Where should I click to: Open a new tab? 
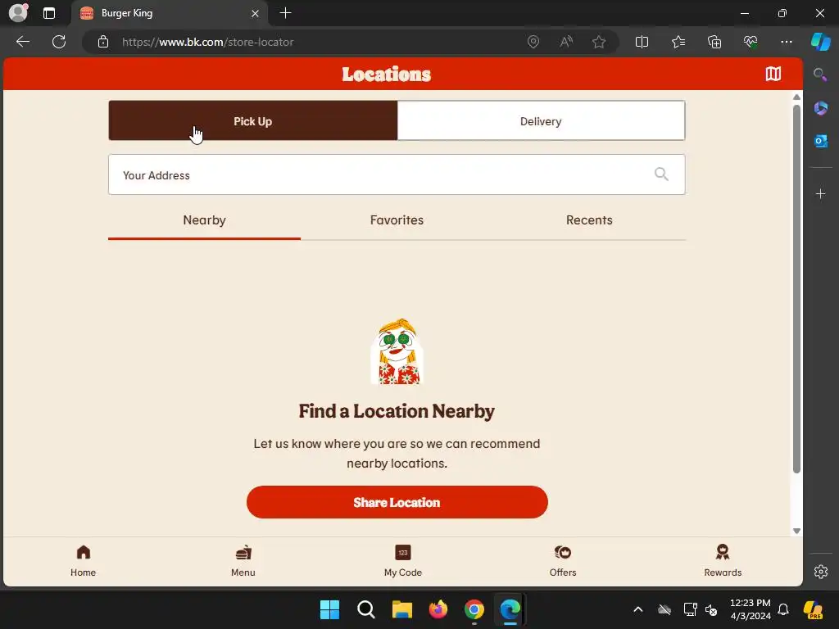pos(285,13)
